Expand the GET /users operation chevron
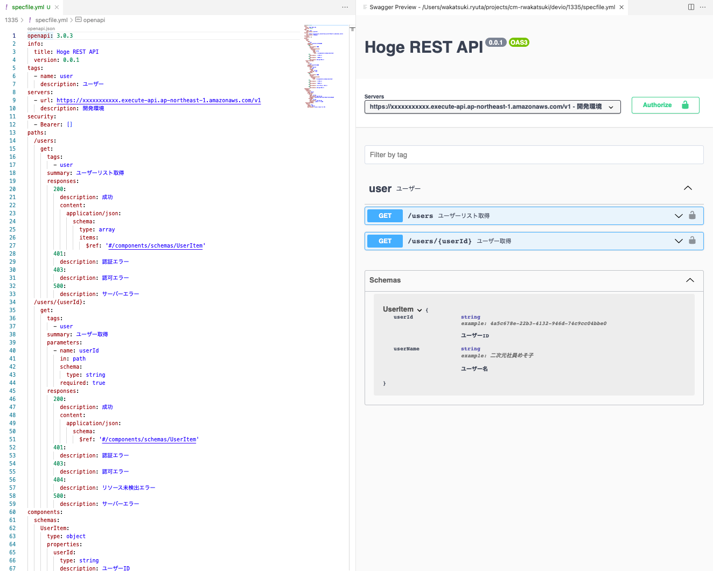The image size is (713, 571). [679, 216]
